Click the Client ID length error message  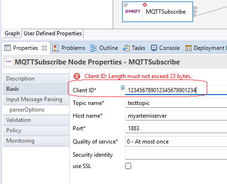[x=138, y=76]
